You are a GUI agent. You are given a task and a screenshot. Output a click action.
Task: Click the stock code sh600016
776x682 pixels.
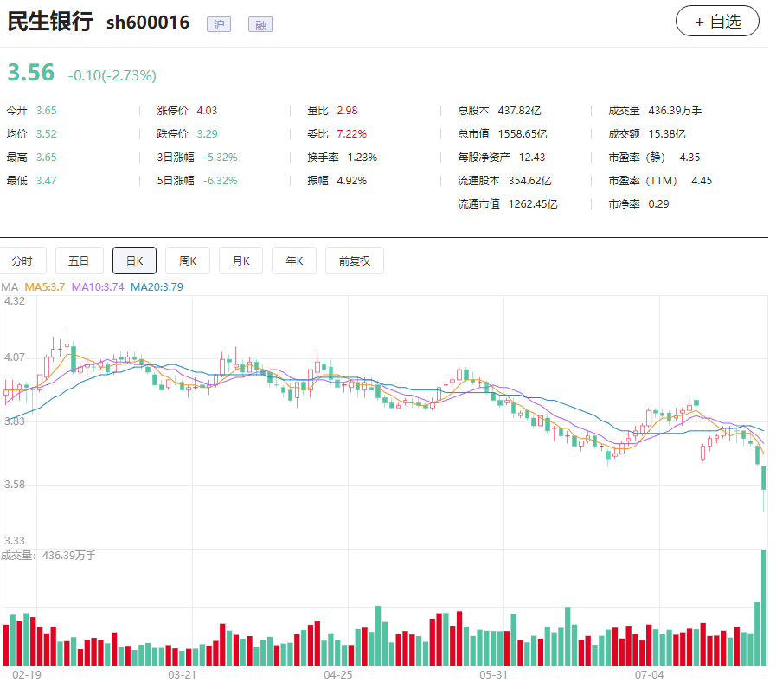[x=148, y=23]
